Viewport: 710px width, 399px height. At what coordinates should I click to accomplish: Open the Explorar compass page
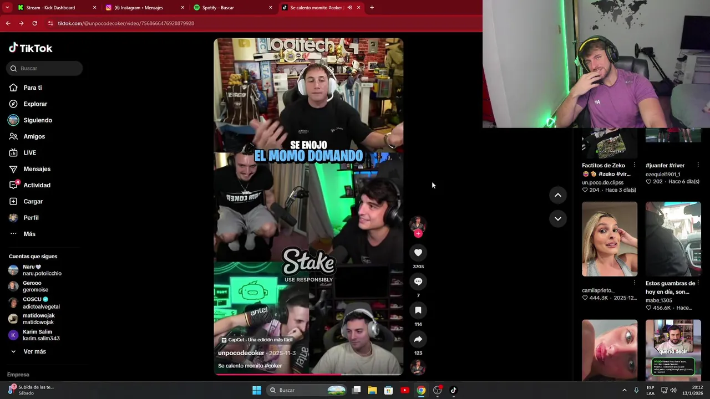(35, 104)
